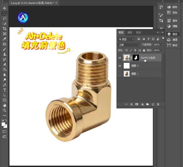This screenshot has width=183, height=167.
Task: Select the Brush tool
Action: (x=4, y=49)
